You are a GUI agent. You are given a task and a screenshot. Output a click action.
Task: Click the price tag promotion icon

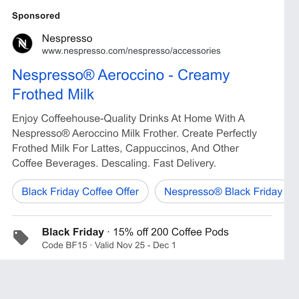click(x=21, y=238)
